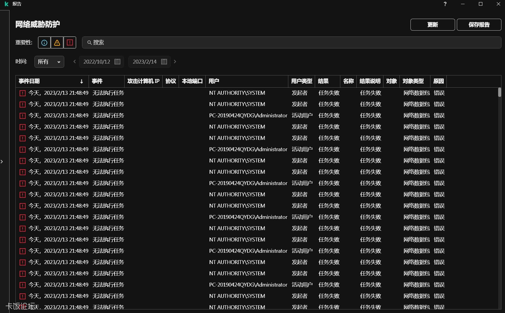Click the search field
This screenshot has height=313, width=505.
[292, 42]
